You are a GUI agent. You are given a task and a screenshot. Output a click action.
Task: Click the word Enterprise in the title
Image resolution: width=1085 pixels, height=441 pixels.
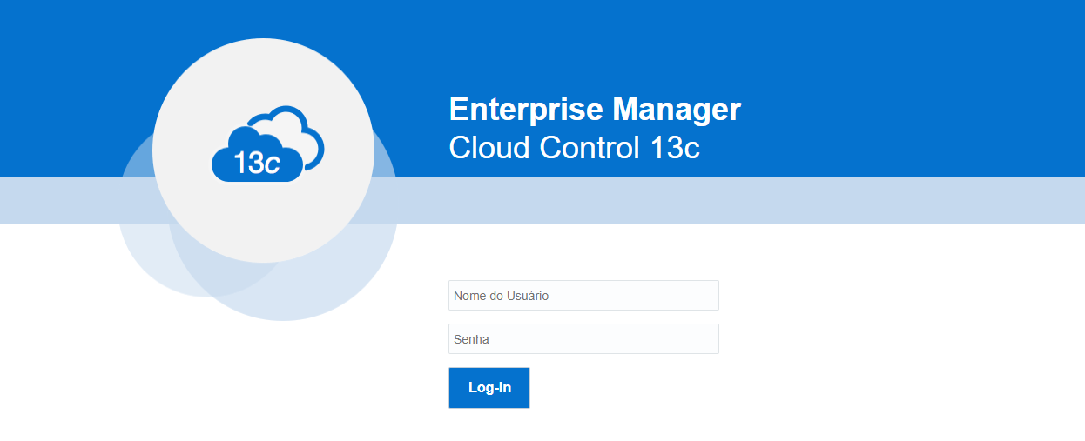click(526, 110)
